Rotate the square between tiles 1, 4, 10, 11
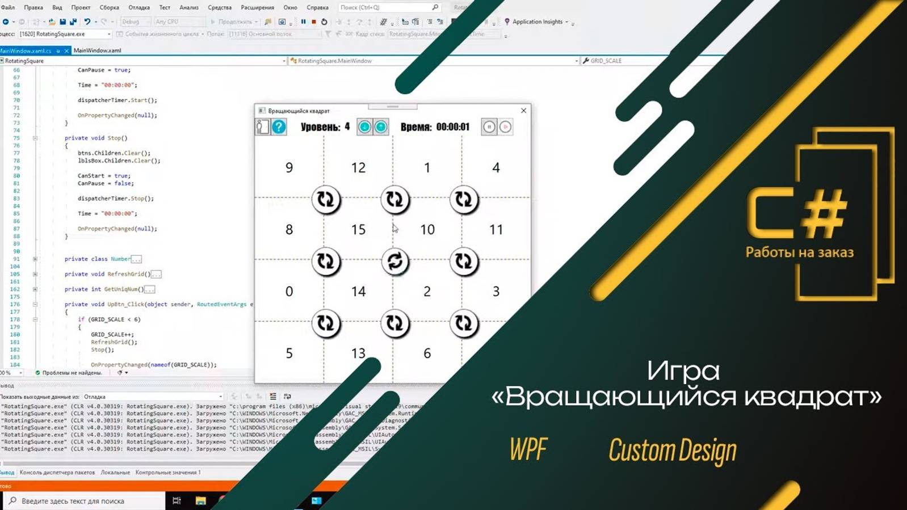Image resolution: width=907 pixels, height=510 pixels. [x=464, y=199]
